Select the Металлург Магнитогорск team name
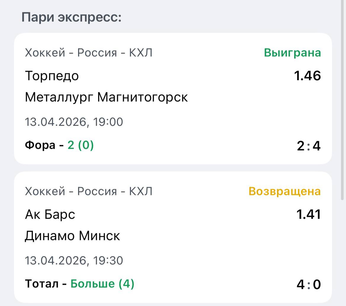 (106, 97)
